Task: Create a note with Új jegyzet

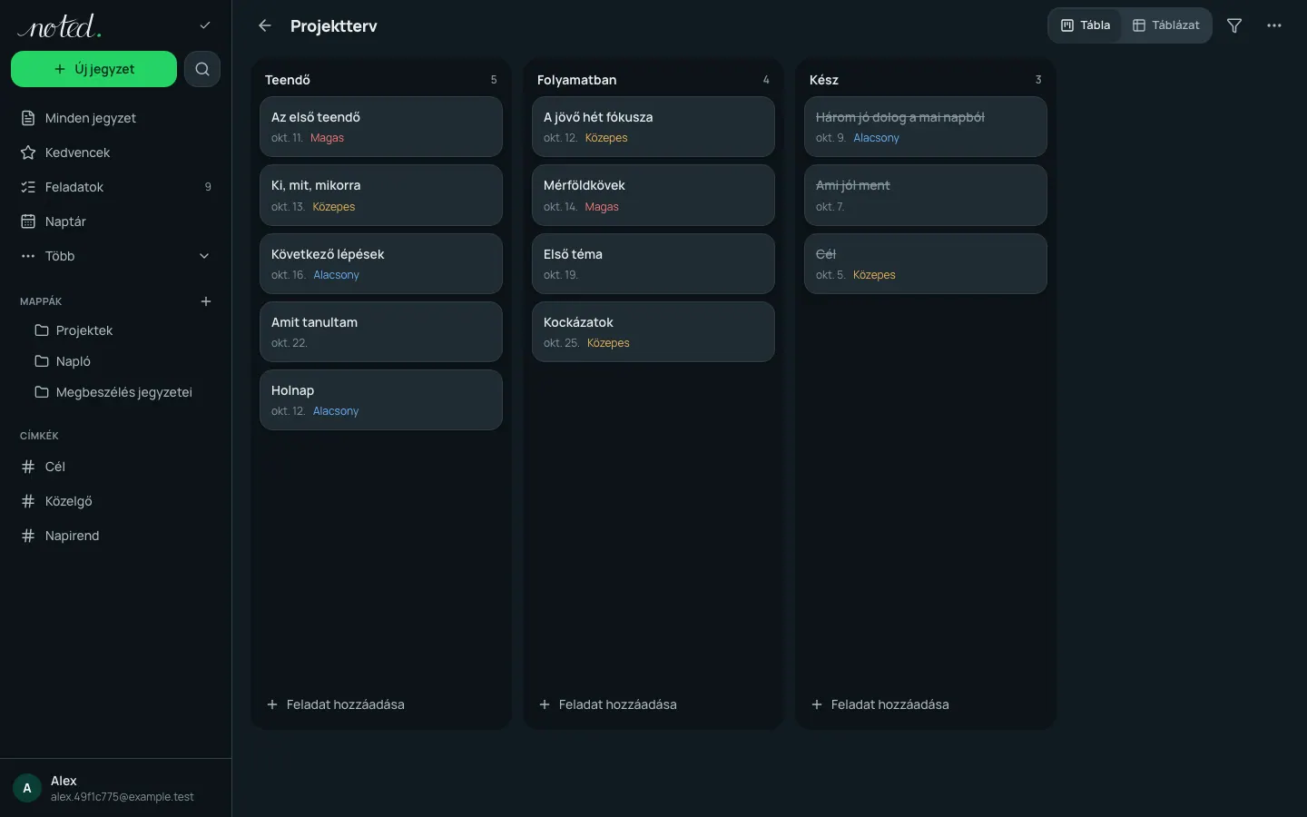Action: point(93,69)
